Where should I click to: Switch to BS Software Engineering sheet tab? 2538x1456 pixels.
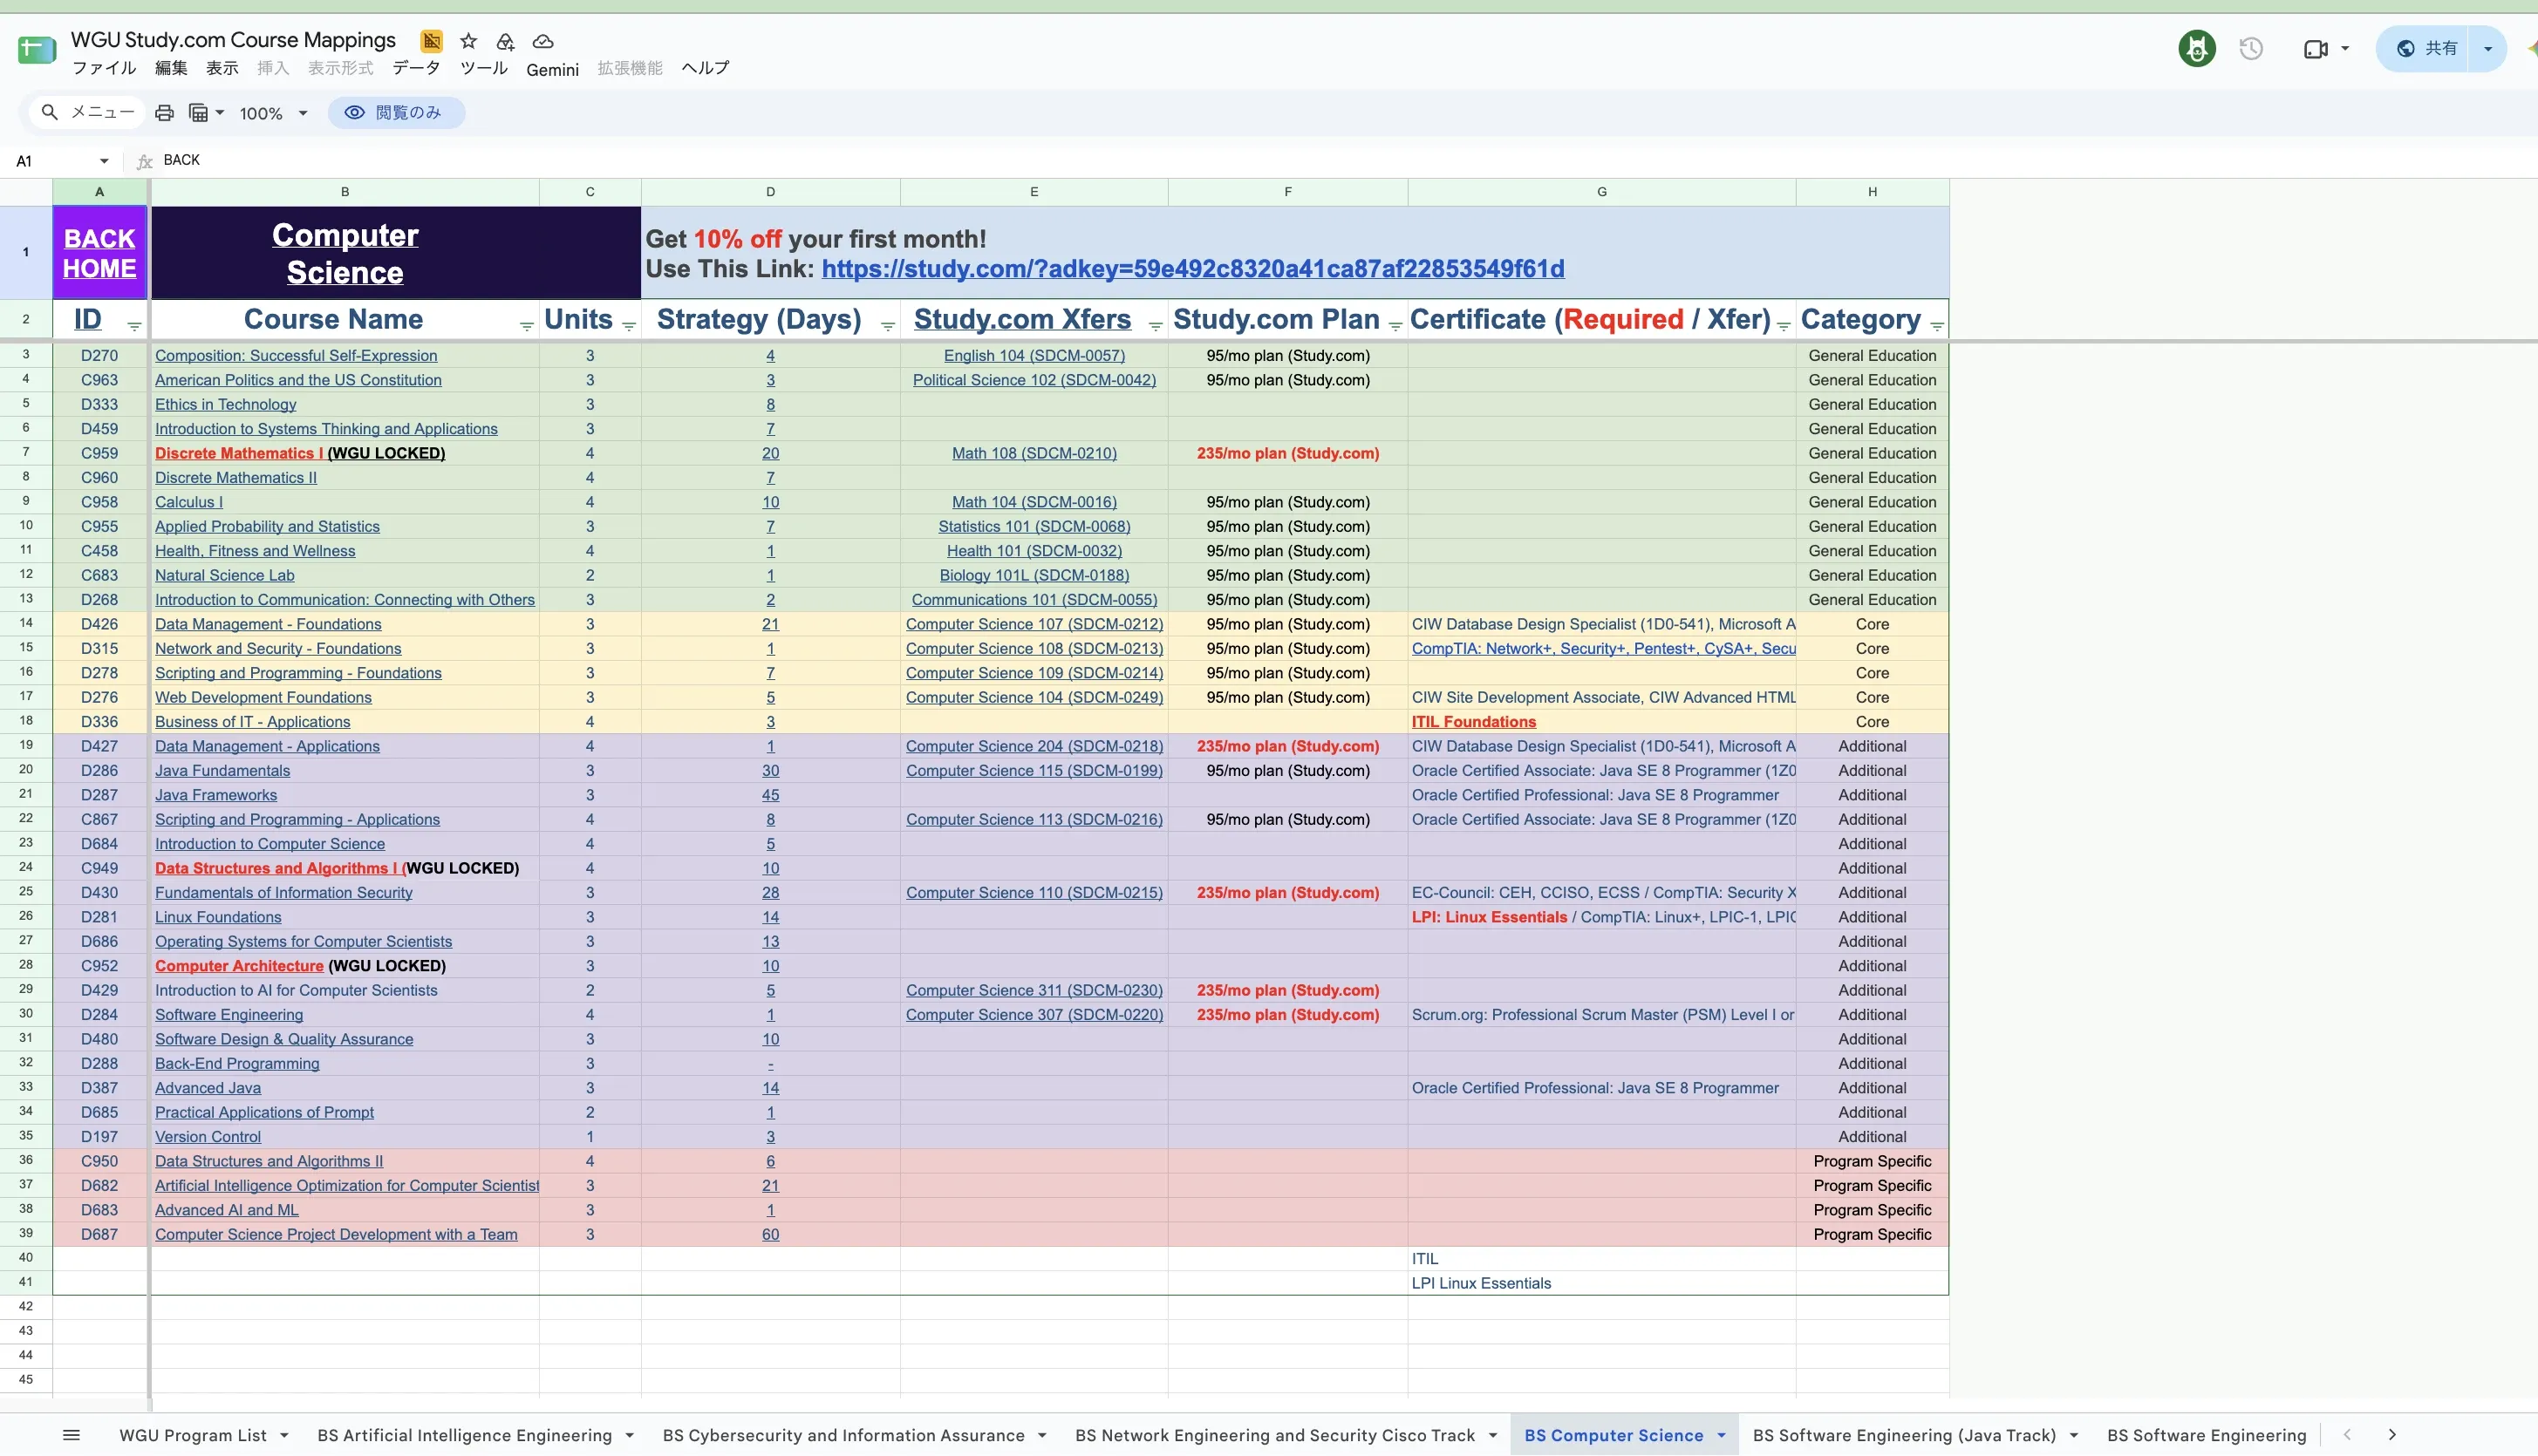click(x=2206, y=1435)
